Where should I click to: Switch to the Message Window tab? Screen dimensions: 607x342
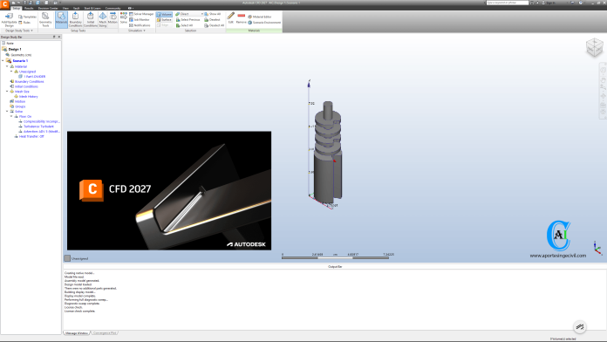(x=77, y=333)
